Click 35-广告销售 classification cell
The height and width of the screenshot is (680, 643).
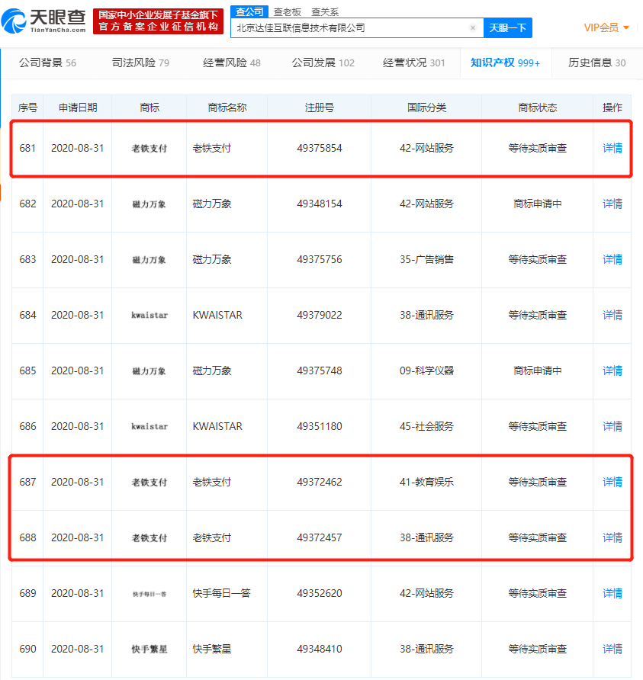pos(426,259)
